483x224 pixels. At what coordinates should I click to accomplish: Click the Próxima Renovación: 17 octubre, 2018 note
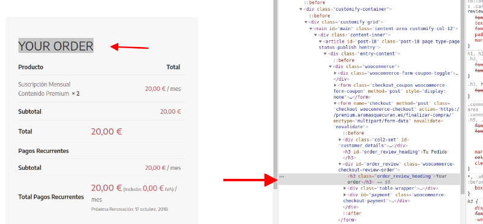(129, 209)
